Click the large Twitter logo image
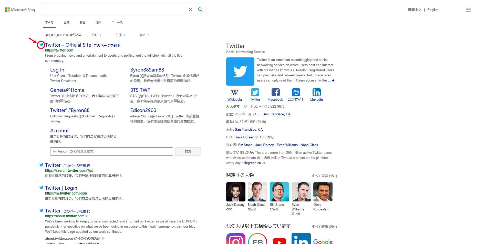Viewport: 486px width, 244px height. pos(240,72)
